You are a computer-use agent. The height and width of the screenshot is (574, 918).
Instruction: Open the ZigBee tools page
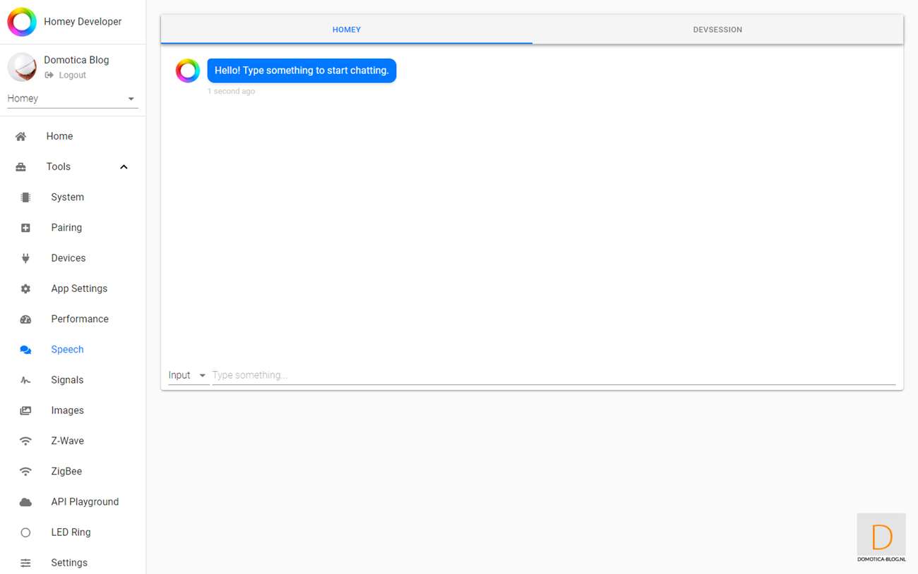pyautogui.click(x=66, y=471)
